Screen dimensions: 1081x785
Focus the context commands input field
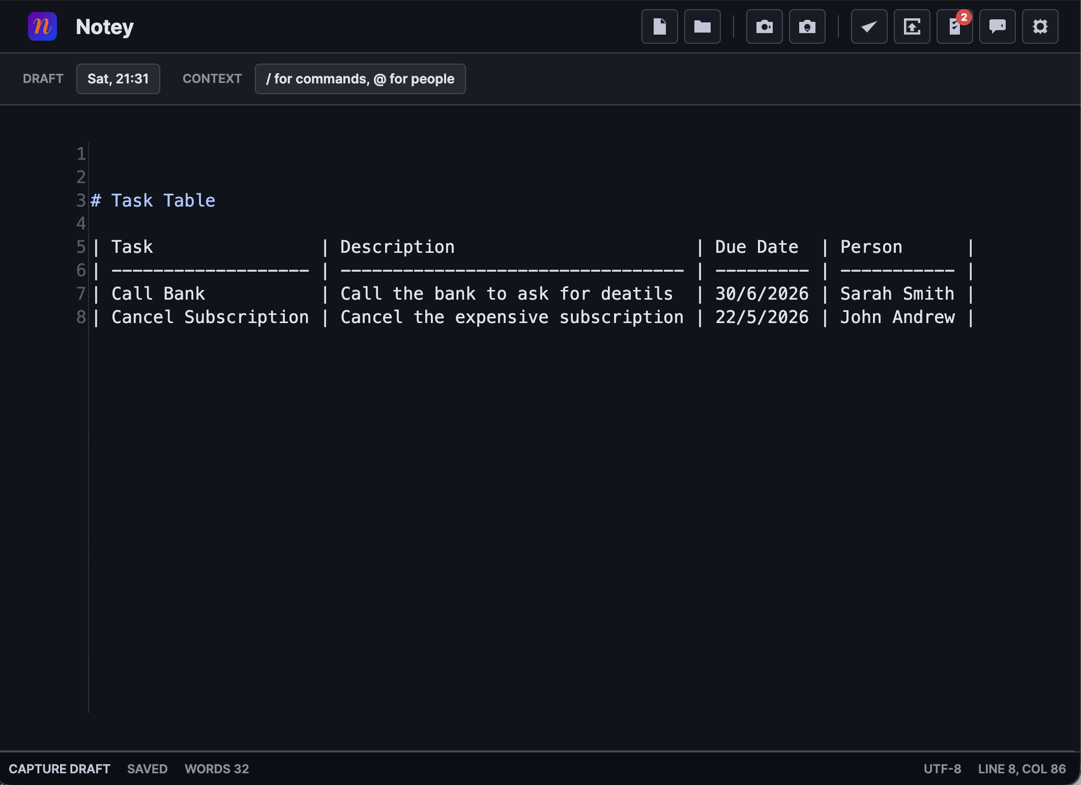tap(360, 79)
